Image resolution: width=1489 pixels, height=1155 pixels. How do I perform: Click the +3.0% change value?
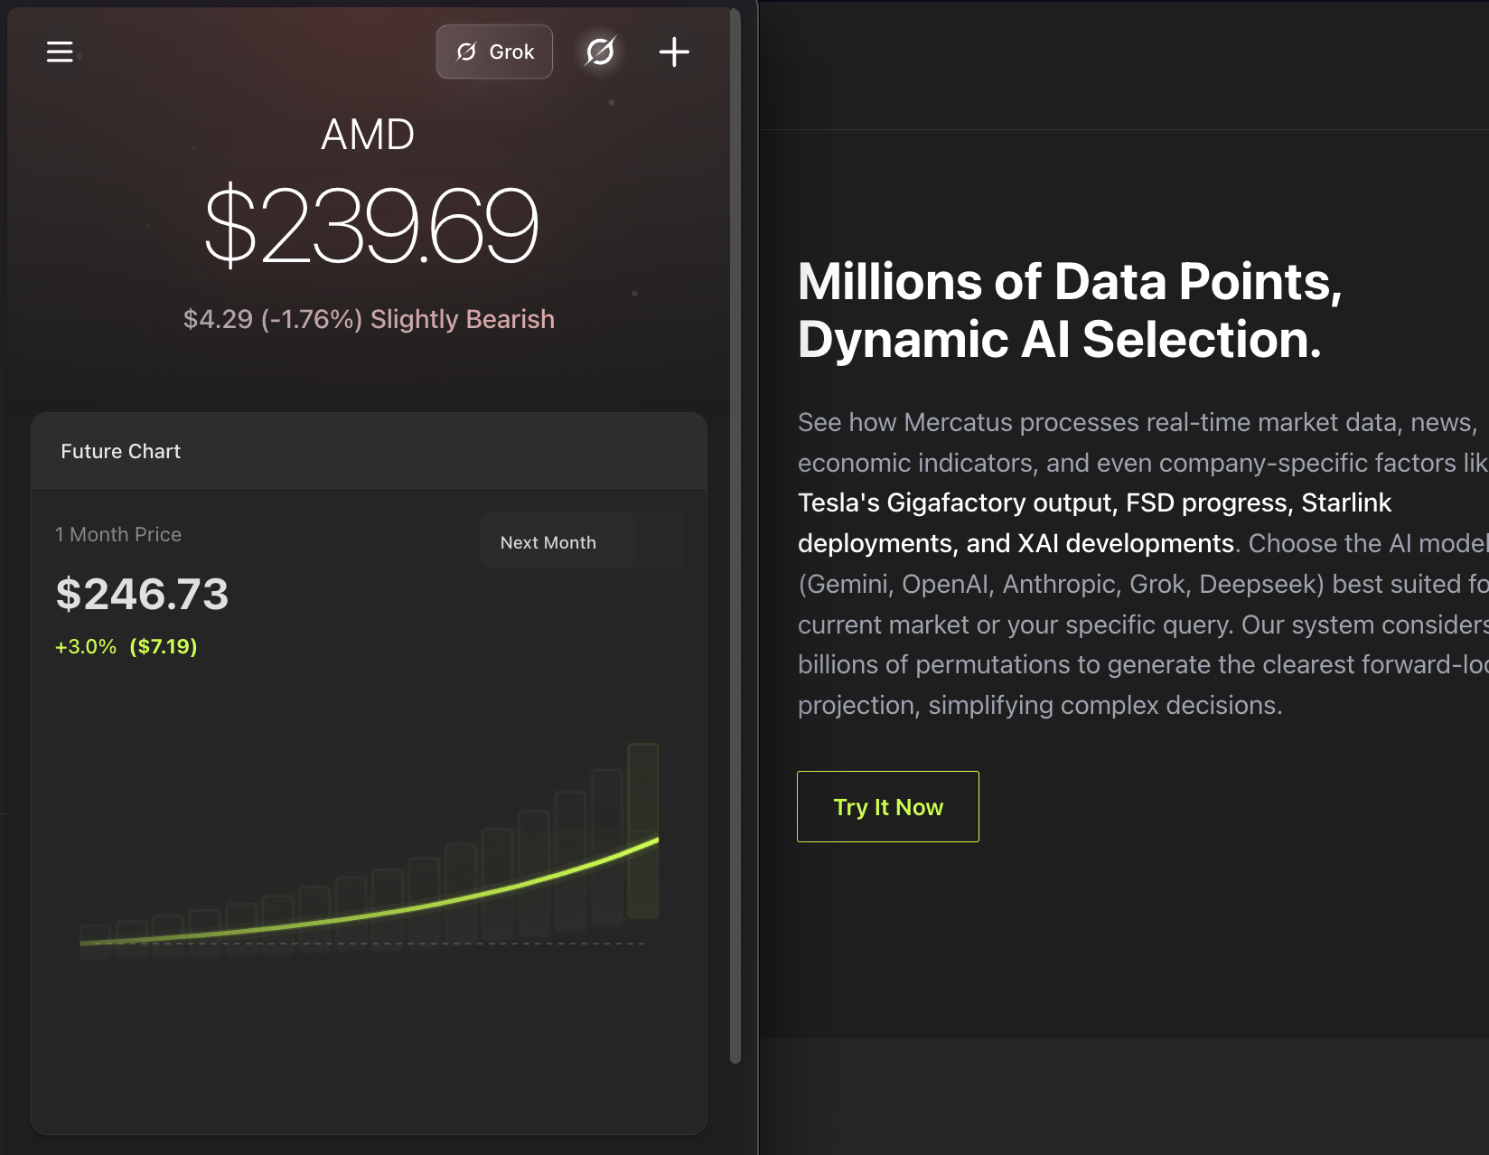coord(86,646)
